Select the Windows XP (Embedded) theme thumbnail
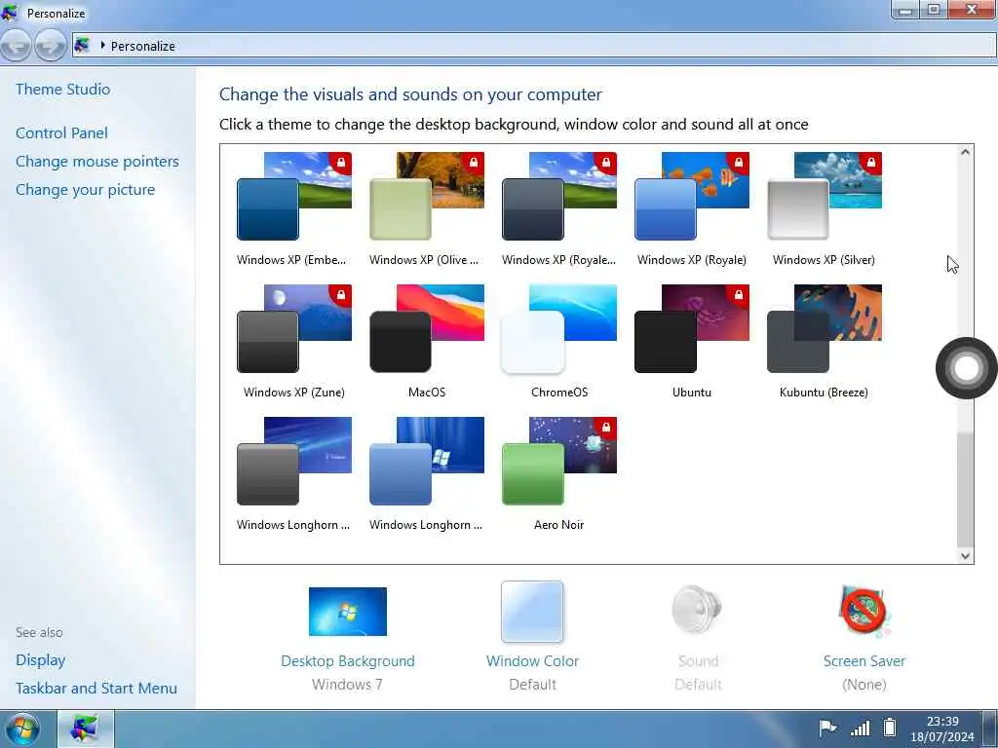The width and height of the screenshot is (998, 748). 294,197
